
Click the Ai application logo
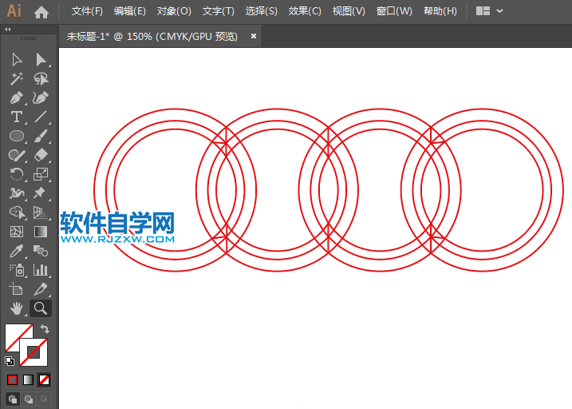[x=14, y=11]
